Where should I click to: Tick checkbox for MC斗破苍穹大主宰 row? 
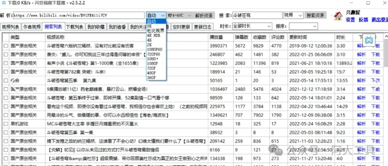(6, 124)
